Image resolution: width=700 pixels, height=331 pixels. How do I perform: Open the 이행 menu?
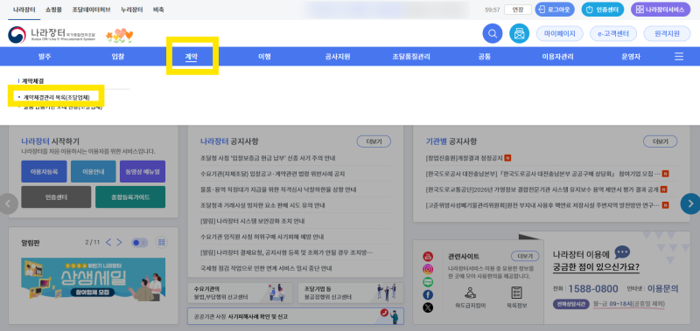[x=264, y=57]
